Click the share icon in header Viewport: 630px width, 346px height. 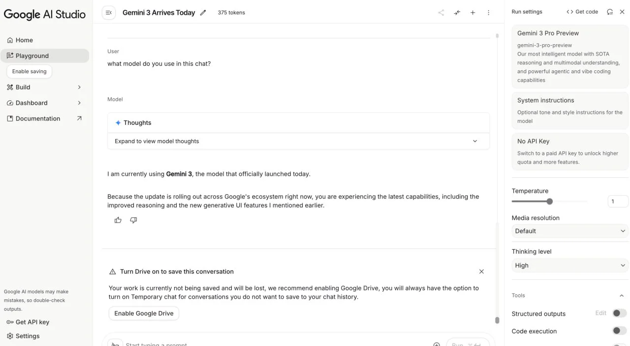(x=441, y=13)
